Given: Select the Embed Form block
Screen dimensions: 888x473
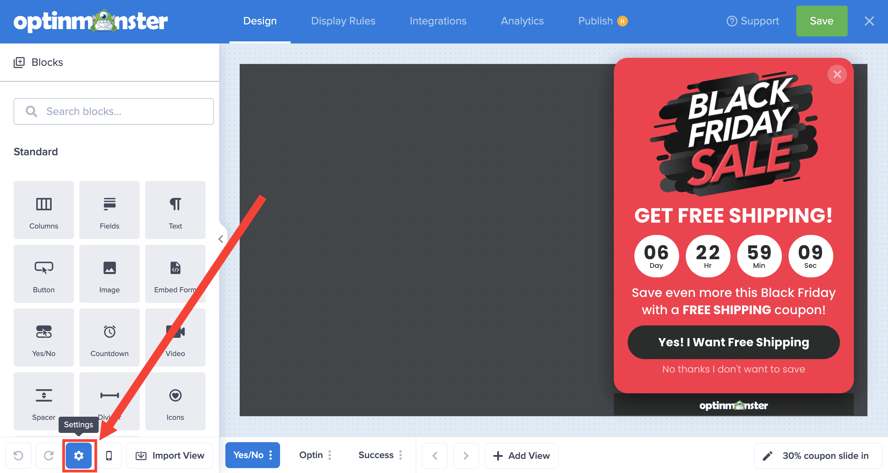Looking at the screenshot, I should click(x=175, y=274).
